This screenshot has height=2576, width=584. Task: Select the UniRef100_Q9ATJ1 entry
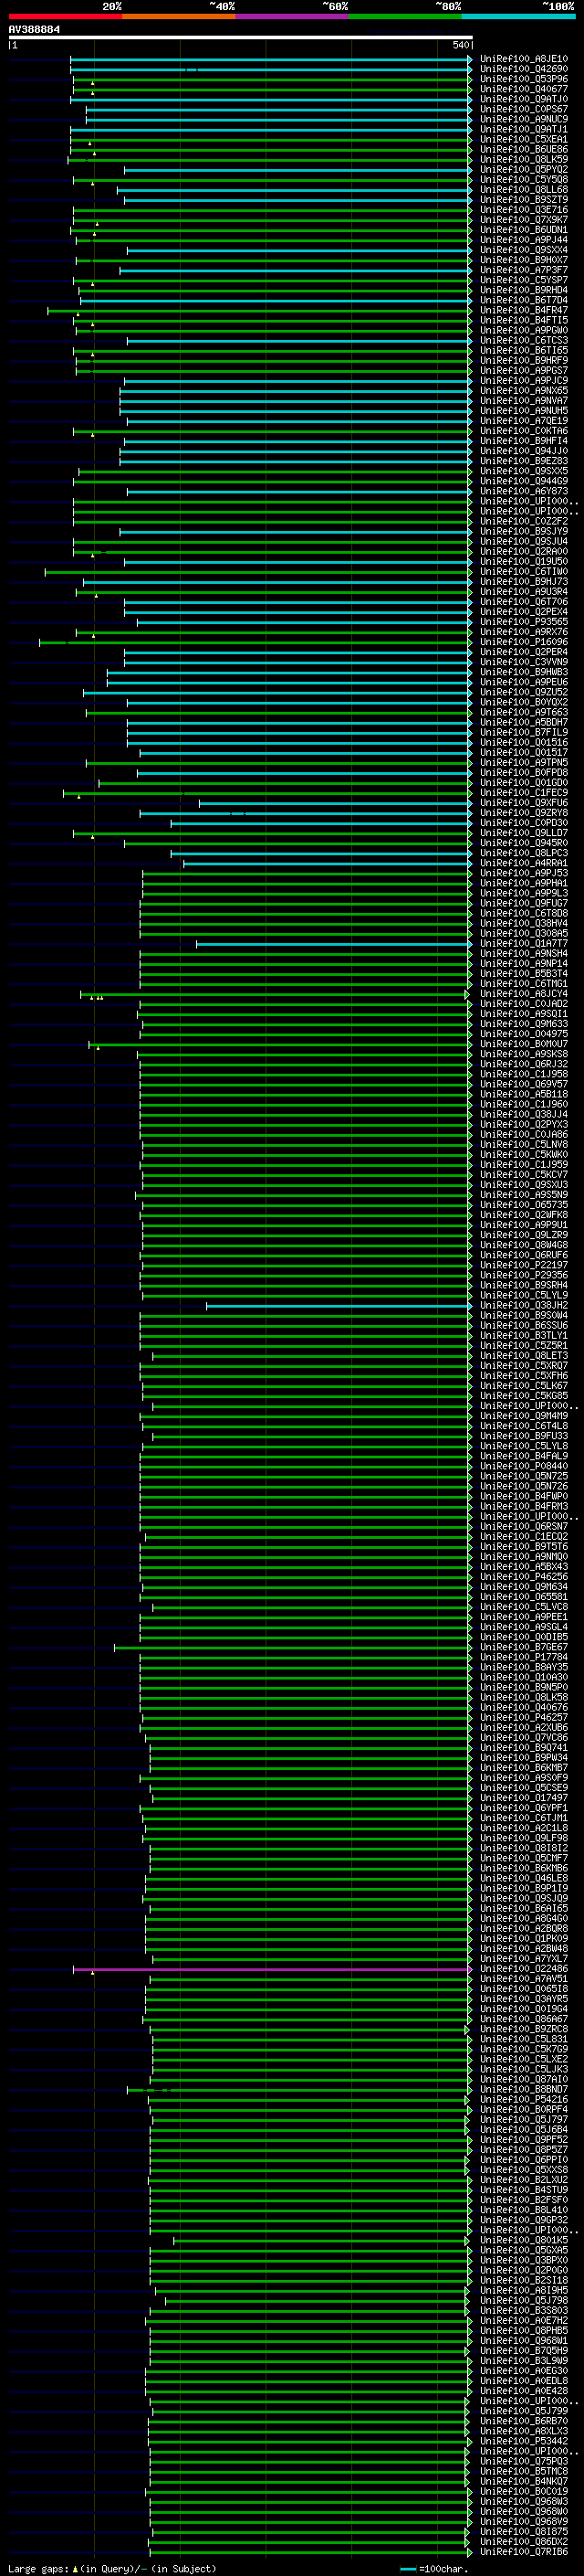click(x=524, y=129)
